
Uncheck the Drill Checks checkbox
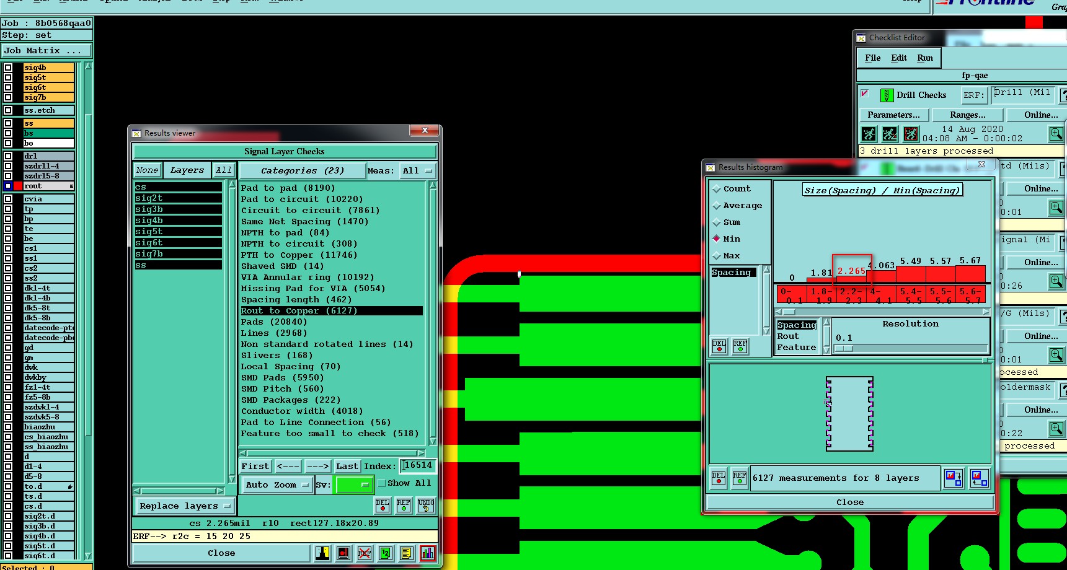865,94
